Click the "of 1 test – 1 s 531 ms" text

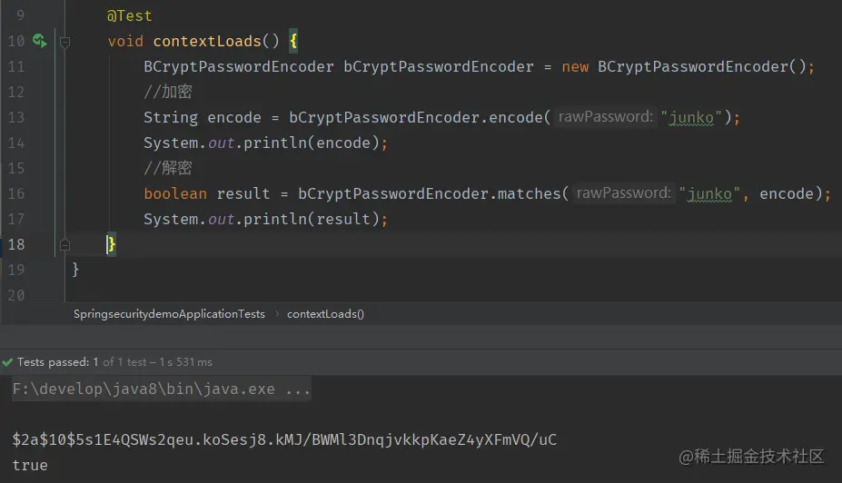157,362
